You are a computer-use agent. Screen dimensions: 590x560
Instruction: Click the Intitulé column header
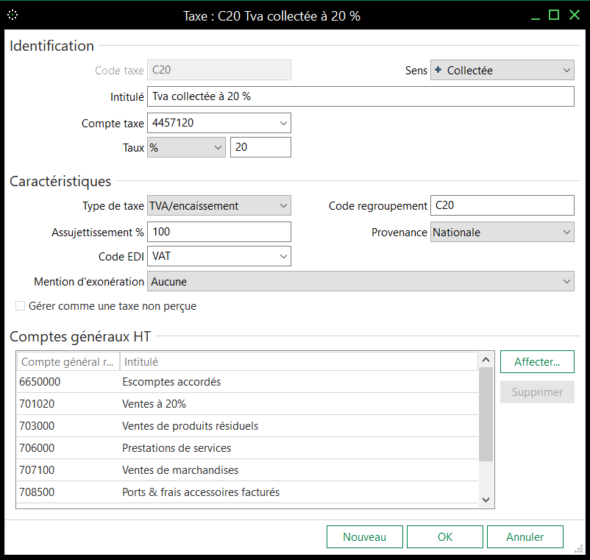(298, 362)
